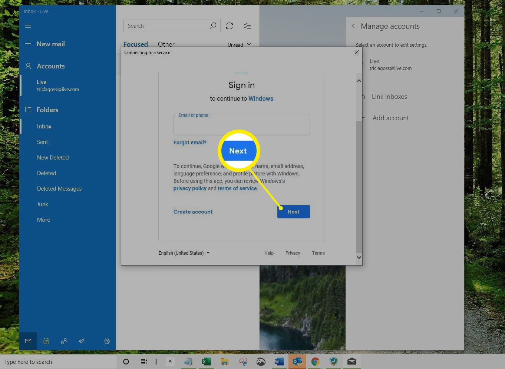The image size is (505, 369).
Task: Close the Connecting to a service dialog
Action: [357, 52]
